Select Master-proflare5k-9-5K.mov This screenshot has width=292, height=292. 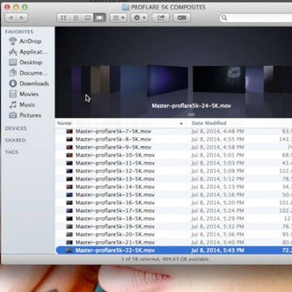click(x=174, y=147)
